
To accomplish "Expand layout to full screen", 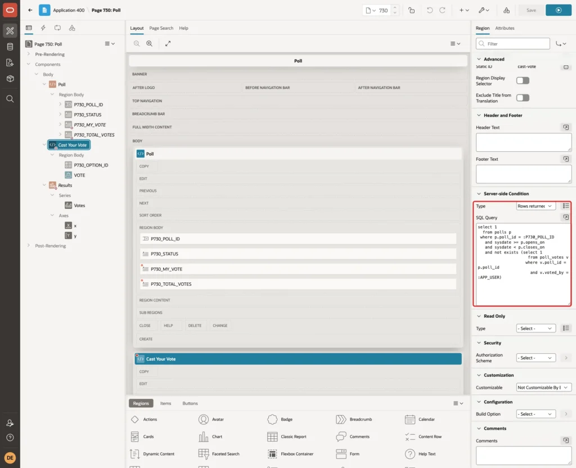I will pos(168,43).
